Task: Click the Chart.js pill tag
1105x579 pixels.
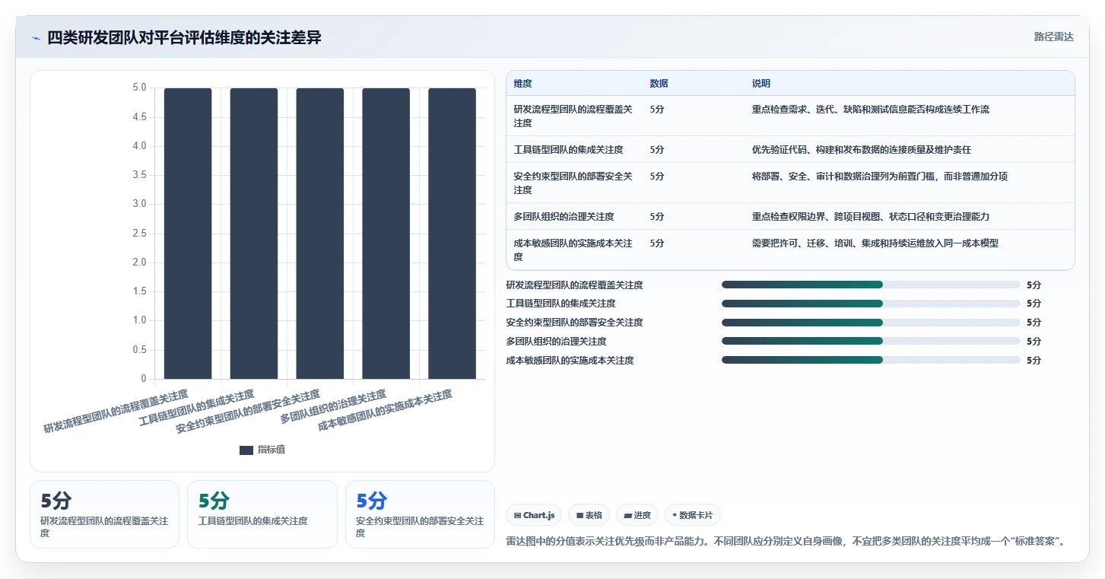Action: 533,515
